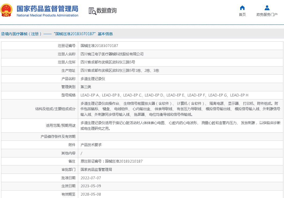Select the 数据查询 heading text
Screen dimensions: 284x198
(x=106, y=11)
